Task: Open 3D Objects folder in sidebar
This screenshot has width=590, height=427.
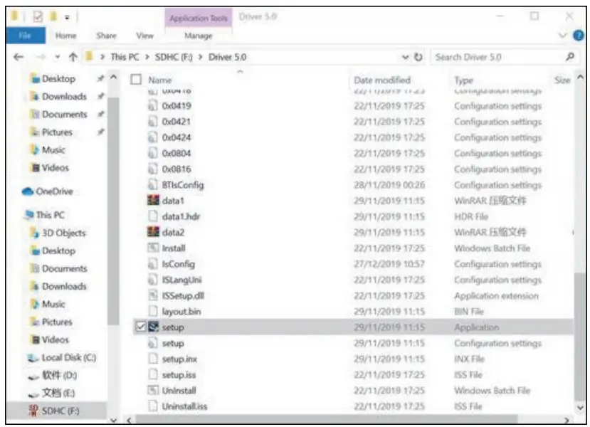Action: [58, 233]
